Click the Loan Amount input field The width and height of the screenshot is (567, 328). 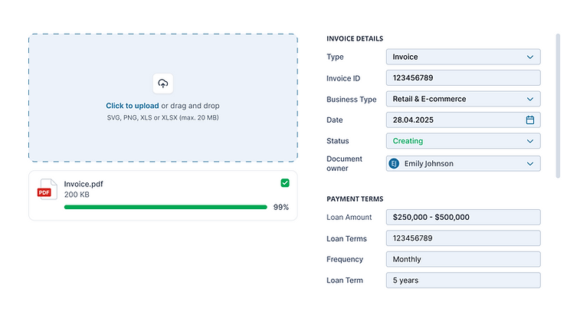point(464,217)
